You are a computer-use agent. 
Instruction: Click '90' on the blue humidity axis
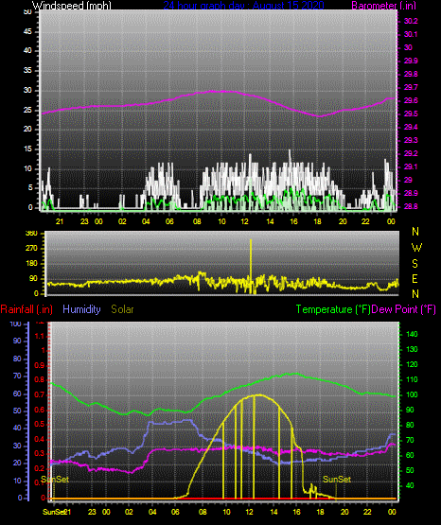[17, 341]
